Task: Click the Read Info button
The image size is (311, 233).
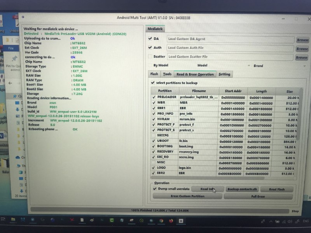Action: coord(208,189)
